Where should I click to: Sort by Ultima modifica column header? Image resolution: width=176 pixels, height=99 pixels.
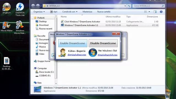pyautogui.click(x=113, y=16)
